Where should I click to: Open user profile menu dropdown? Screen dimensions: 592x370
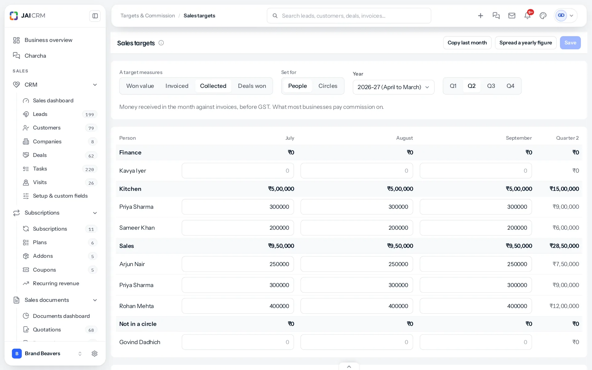click(565, 16)
